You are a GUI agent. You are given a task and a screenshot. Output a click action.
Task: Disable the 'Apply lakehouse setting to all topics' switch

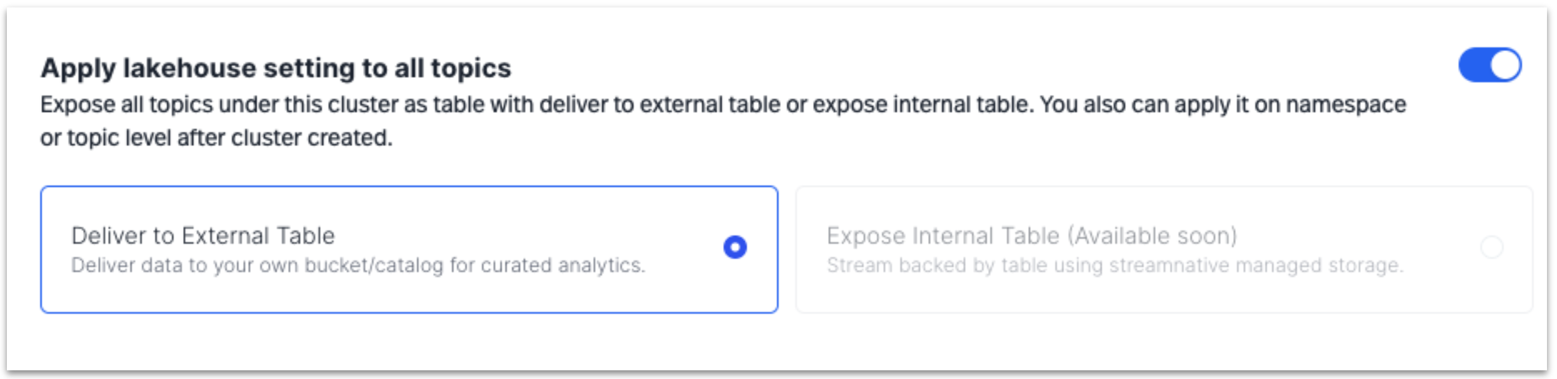point(1490,63)
